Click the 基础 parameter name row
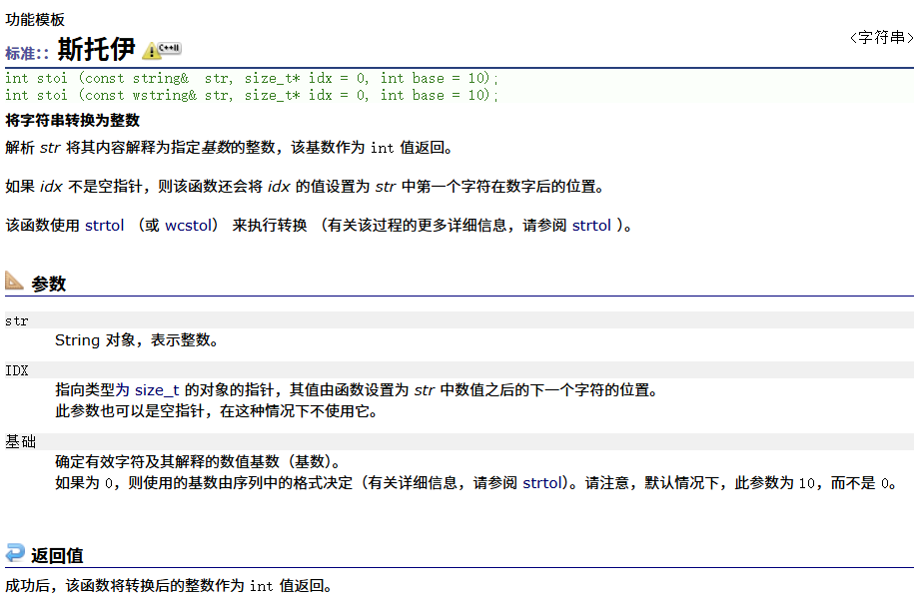 tap(459, 441)
